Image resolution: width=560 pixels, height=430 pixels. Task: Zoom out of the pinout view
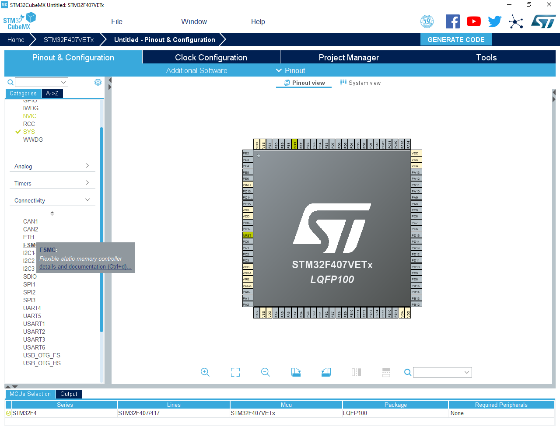pyautogui.click(x=266, y=372)
